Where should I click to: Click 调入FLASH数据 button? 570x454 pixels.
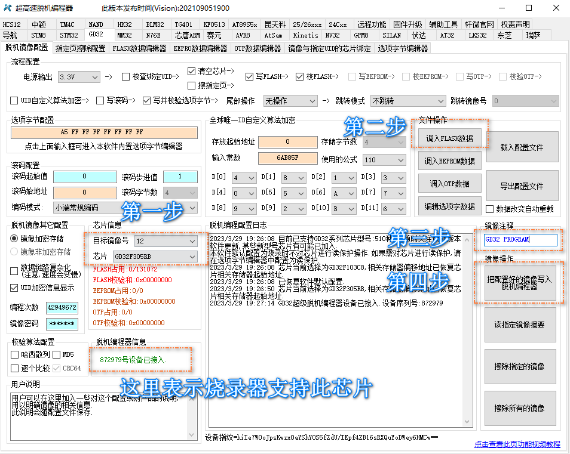(450, 138)
